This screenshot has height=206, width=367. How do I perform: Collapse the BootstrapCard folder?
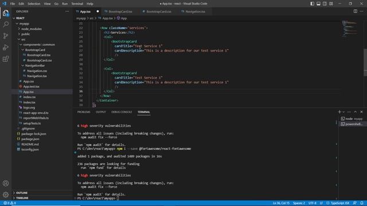pyautogui.click(x=42, y=50)
